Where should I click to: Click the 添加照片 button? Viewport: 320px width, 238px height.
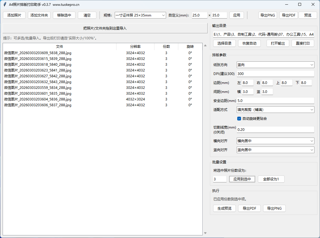pyautogui.click(x=14, y=15)
